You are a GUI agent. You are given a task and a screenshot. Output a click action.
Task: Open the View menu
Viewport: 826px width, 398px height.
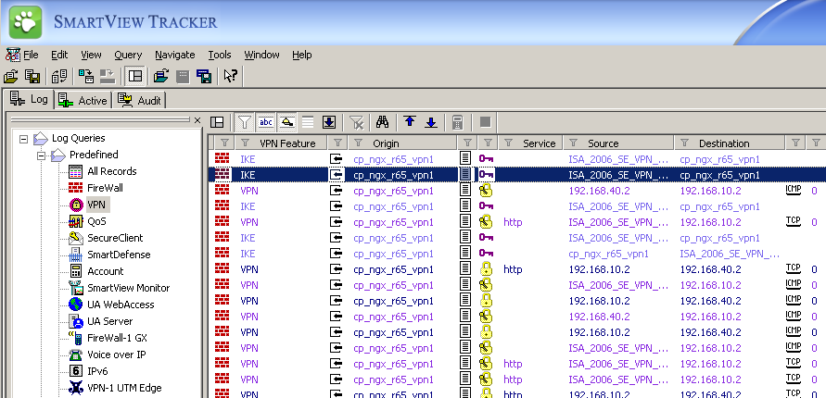91,55
